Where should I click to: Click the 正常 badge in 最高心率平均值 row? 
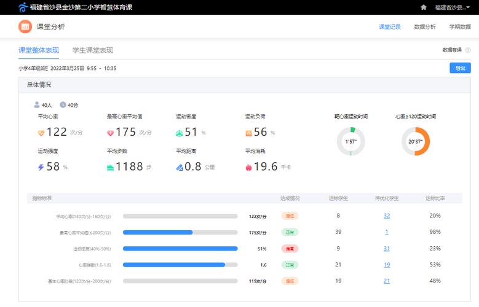(290, 232)
